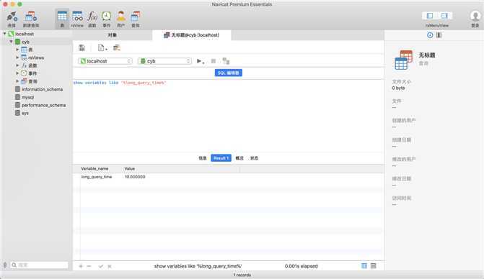Screen dimensions: 484x279
Task: Click the search field in sidebar
Action: pyautogui.click(x=40, y=265)
